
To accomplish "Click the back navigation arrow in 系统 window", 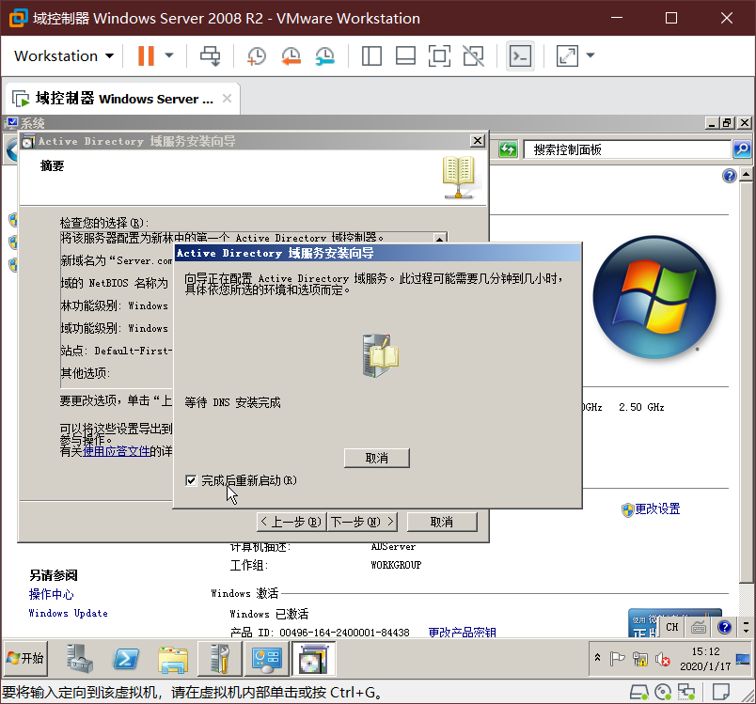I will 11,149.
